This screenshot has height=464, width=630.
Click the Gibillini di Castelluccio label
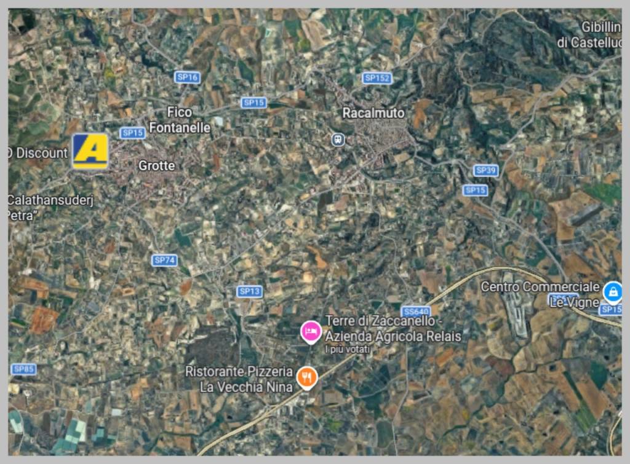pos(589,34)
